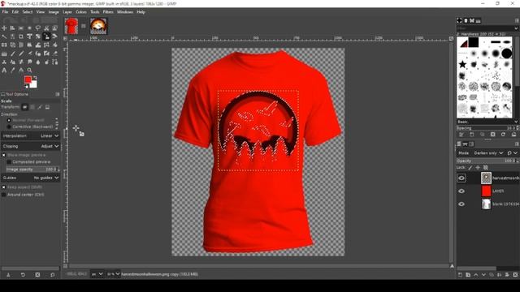Click the layer Opacity slider
The height and width of the screenshot is (292, 520).
point(487,161)
